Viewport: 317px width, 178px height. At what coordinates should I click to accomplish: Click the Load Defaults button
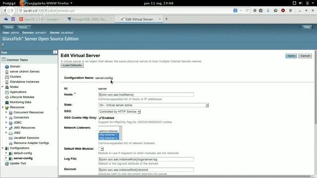[x=72, y=65]
